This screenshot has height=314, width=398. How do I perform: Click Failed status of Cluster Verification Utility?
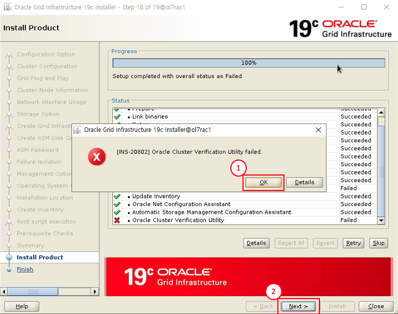[x=349, y=220]
